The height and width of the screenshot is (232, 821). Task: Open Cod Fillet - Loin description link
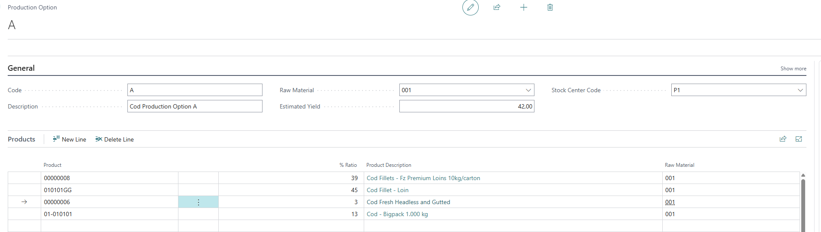387,190
